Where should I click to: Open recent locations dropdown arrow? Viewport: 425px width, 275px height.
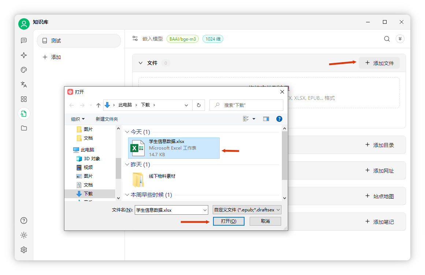point(91,105)
